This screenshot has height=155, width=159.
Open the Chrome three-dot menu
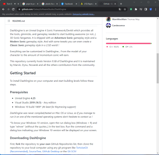click(155, 9)
